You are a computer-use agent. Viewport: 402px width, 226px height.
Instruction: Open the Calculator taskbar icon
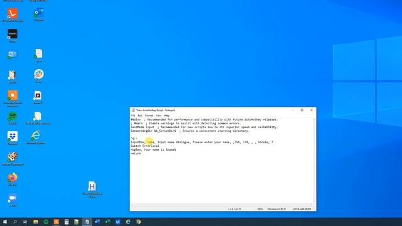pos(67,222)
